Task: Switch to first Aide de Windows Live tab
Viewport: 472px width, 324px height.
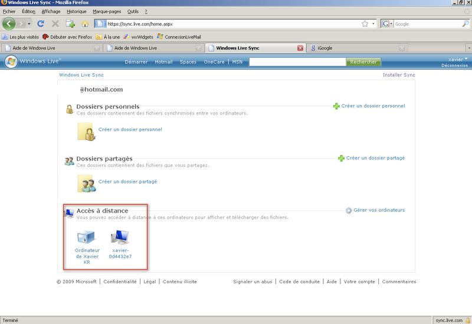Action: (x=51, y=48)
